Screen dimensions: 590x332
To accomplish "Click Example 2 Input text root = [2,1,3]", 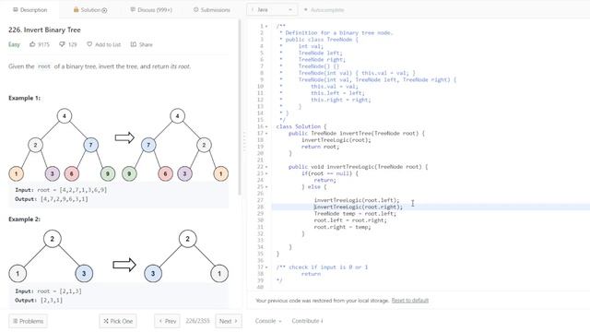I will 59,291.
